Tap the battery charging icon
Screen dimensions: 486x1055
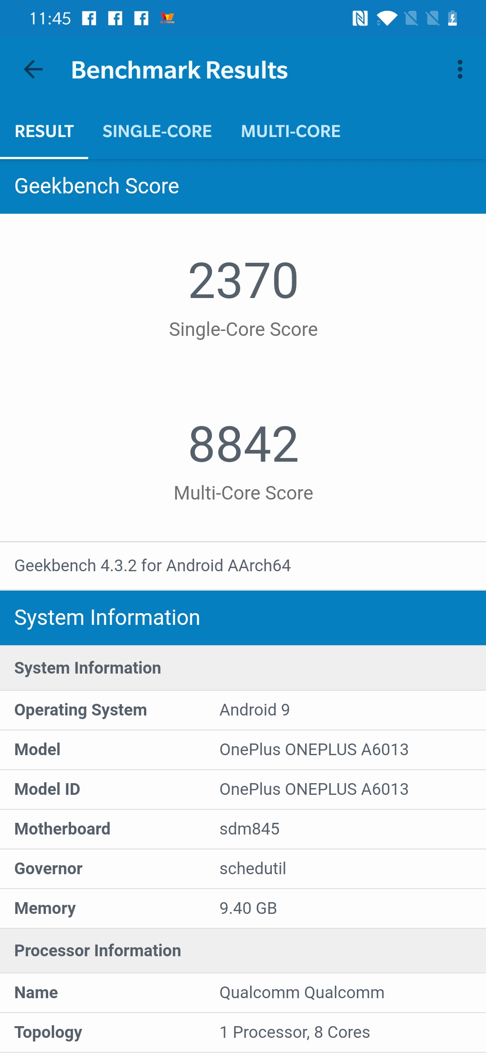point(452,18)
